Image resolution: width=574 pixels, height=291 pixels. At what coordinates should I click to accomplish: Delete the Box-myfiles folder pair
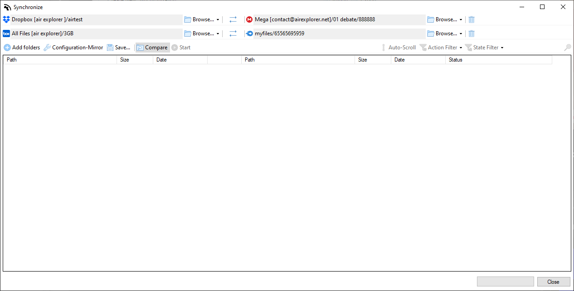pyautogui.click(x=471, y=33)
